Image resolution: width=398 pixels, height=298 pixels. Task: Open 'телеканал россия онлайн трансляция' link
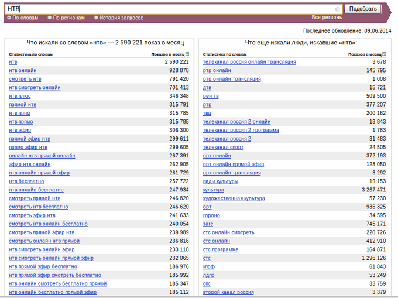pyautogui.click(x=249, y=62)
